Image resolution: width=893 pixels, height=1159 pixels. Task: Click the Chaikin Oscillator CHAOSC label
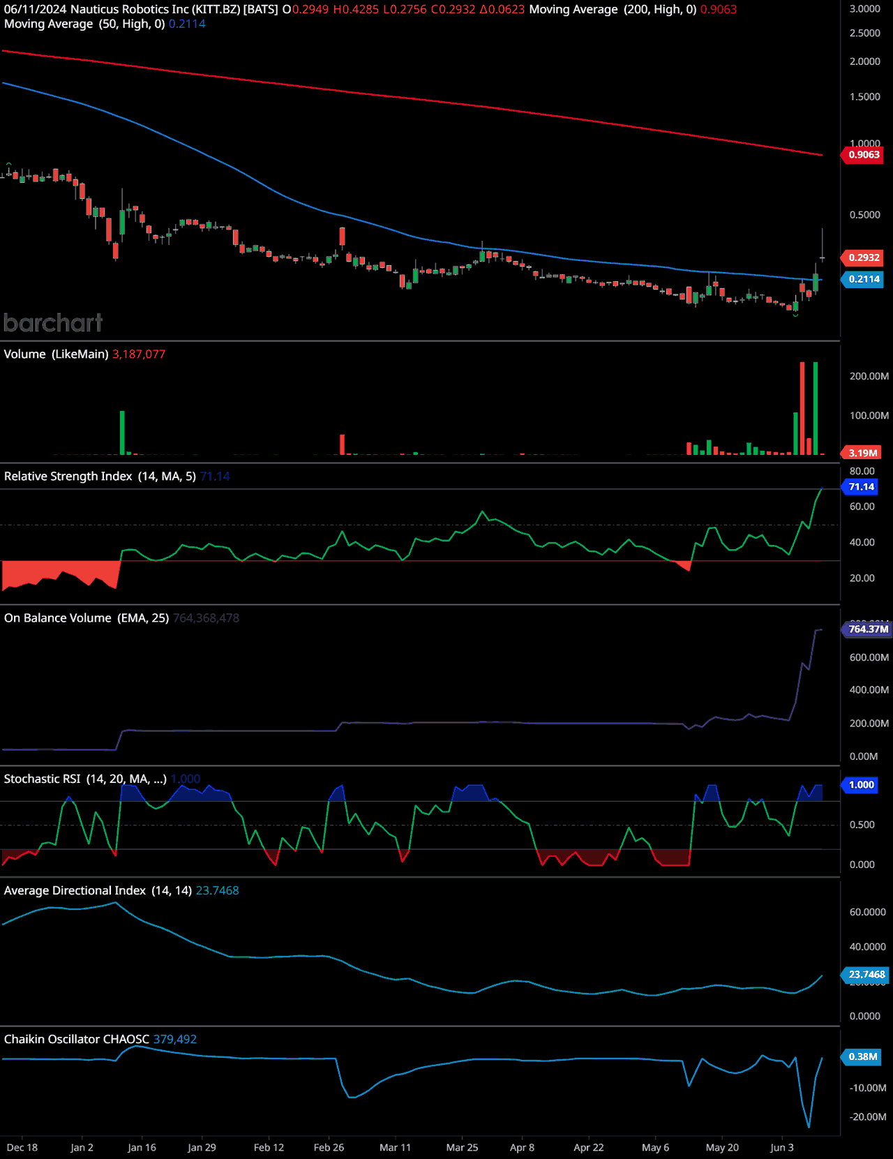click(77, 1039)
